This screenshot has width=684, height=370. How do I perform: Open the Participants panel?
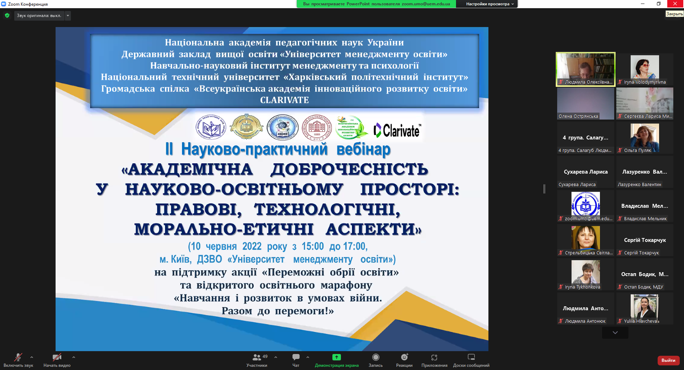[256, 360]
